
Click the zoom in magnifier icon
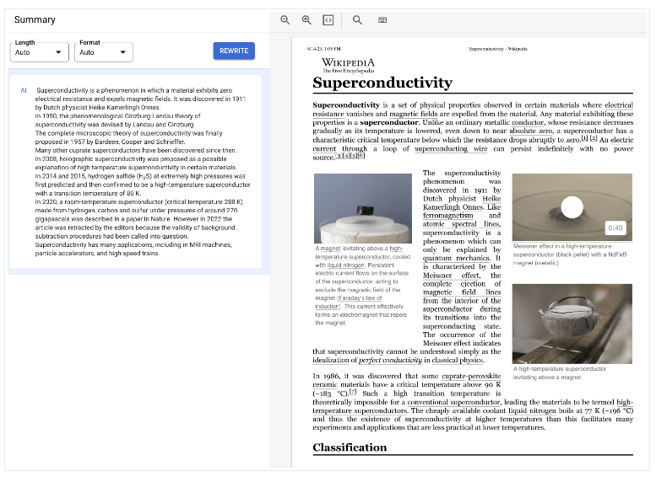point(306,19)
